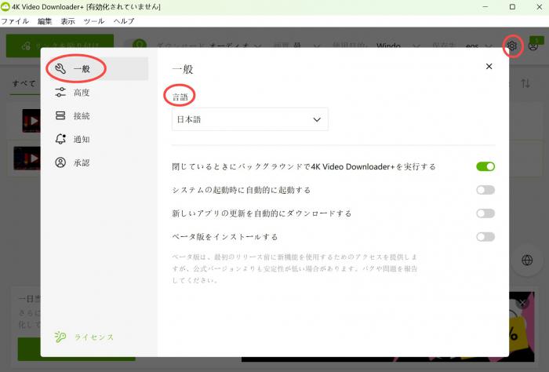
Task: Open the ツール menu
Action: coord(94,21)
